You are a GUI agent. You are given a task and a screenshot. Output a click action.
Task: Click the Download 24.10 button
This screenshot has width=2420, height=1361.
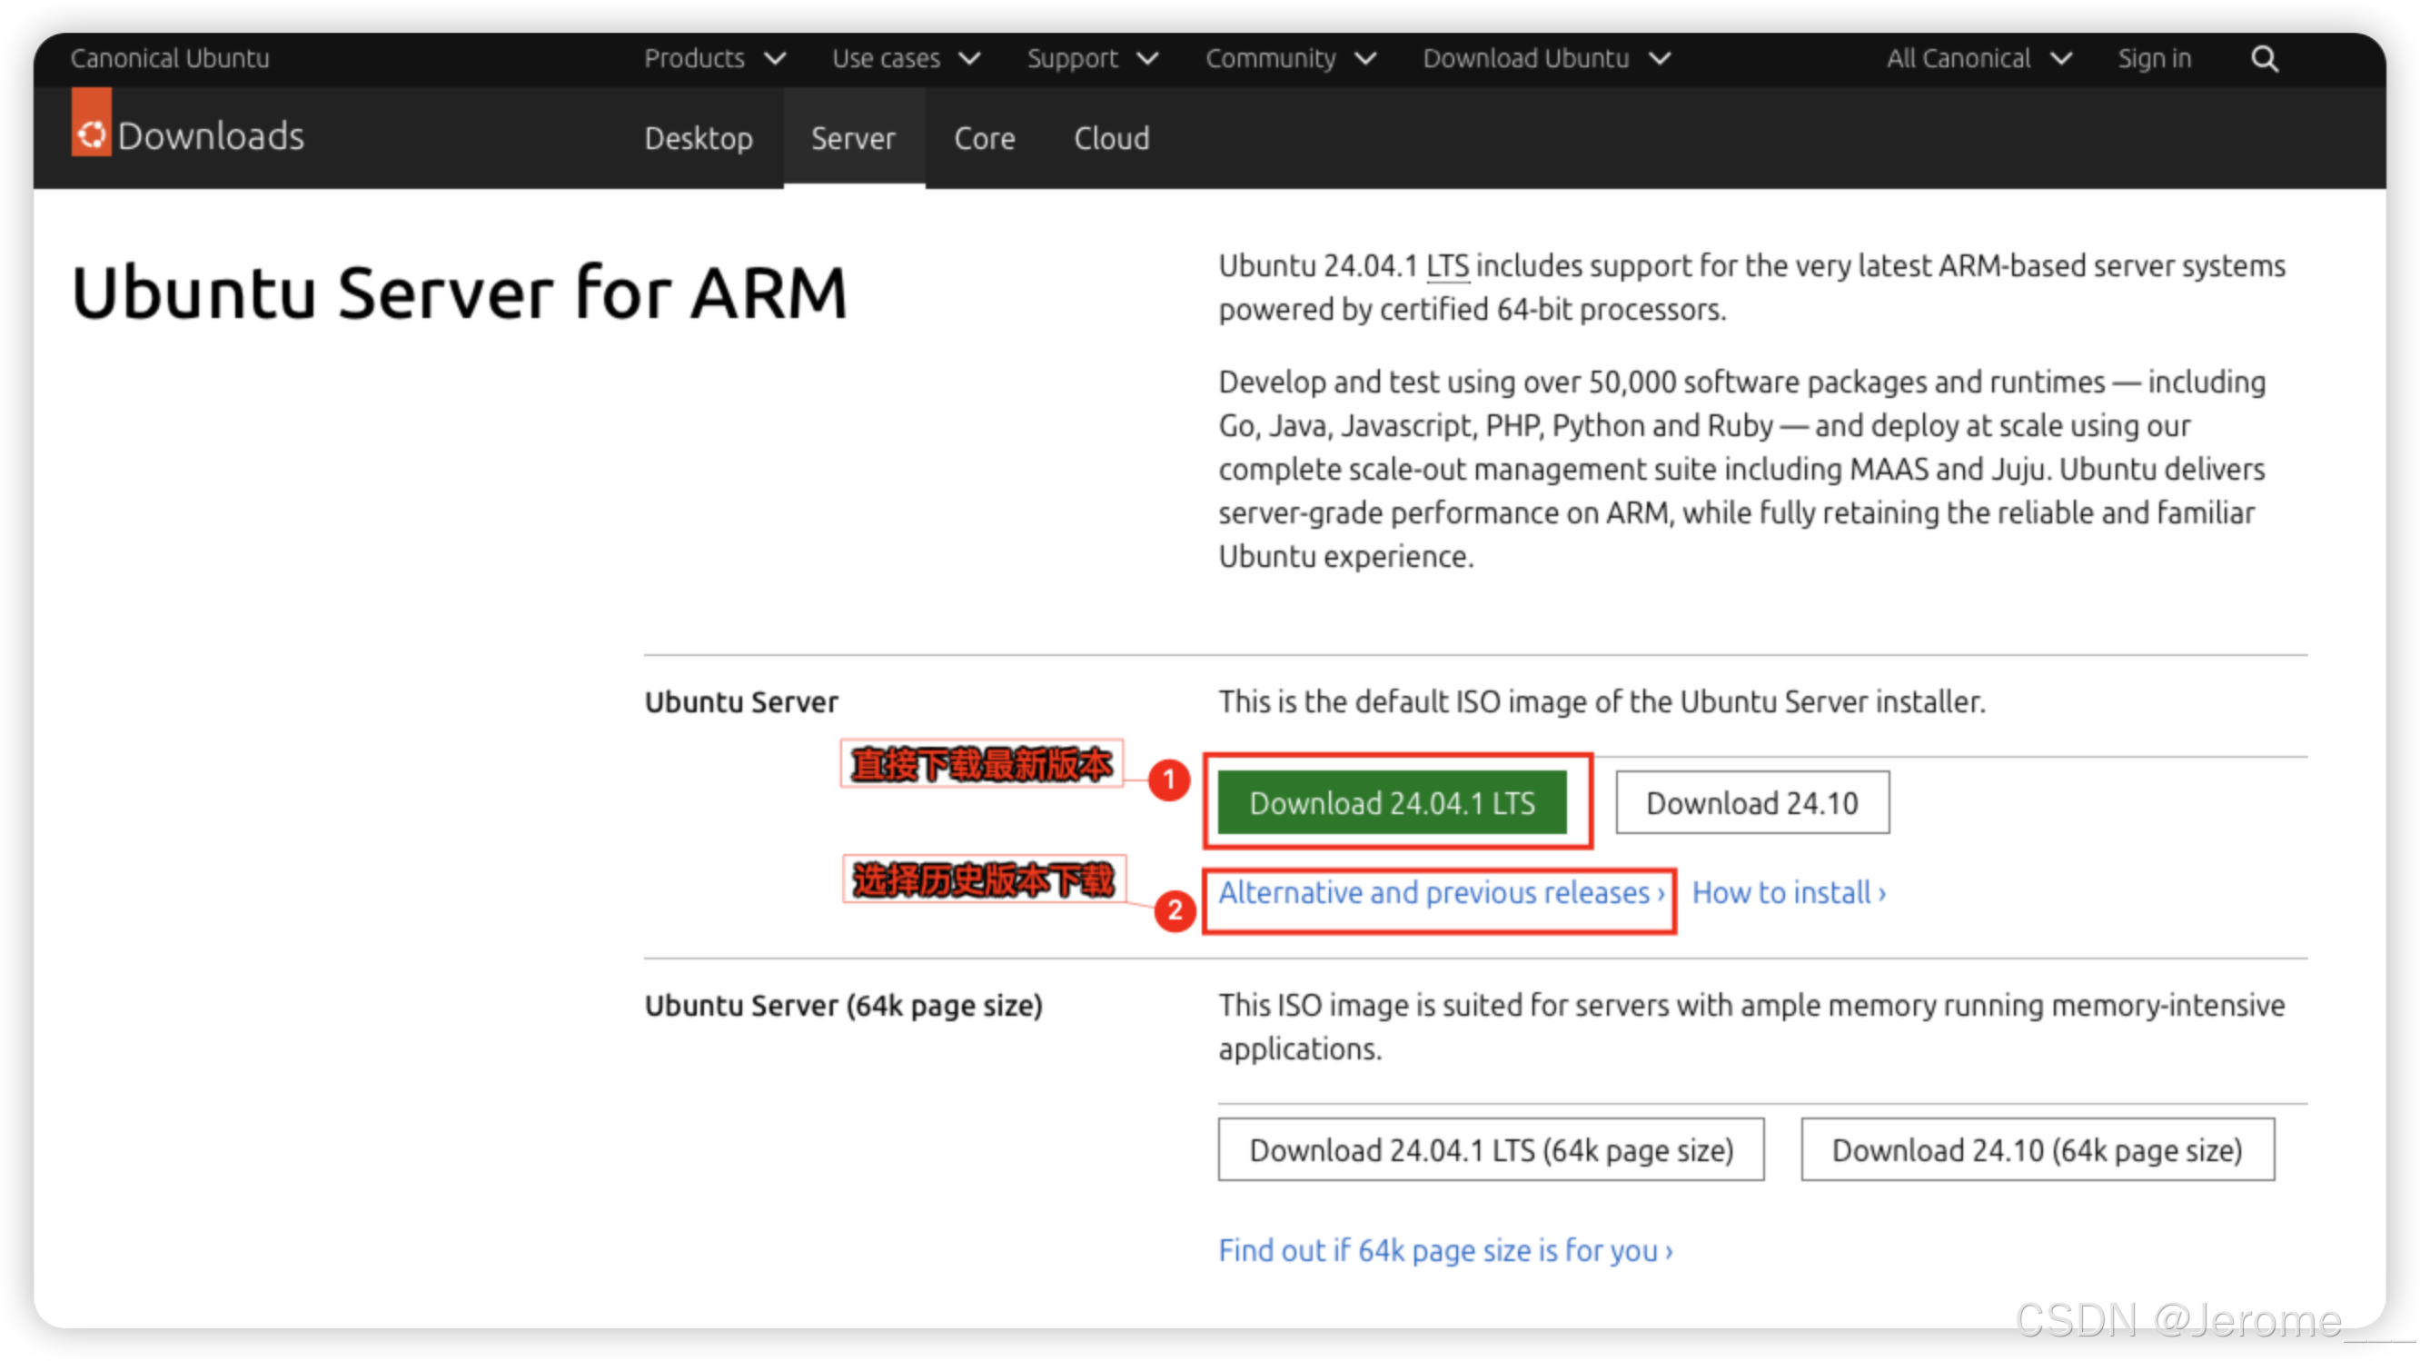tap(1751, 803)
